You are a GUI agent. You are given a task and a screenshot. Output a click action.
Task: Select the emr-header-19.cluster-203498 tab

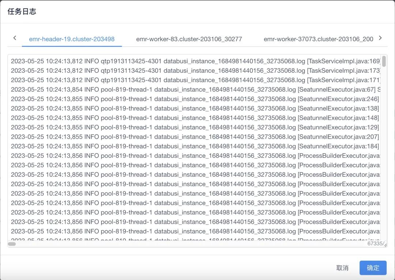click(x=72, y=39)
